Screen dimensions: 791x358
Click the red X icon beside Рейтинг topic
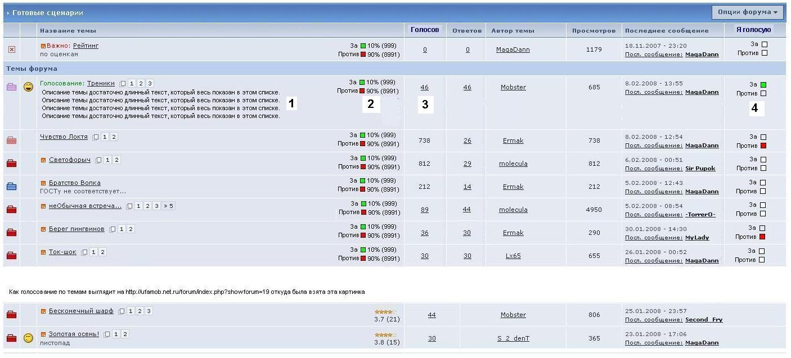(x=11, y=49)
